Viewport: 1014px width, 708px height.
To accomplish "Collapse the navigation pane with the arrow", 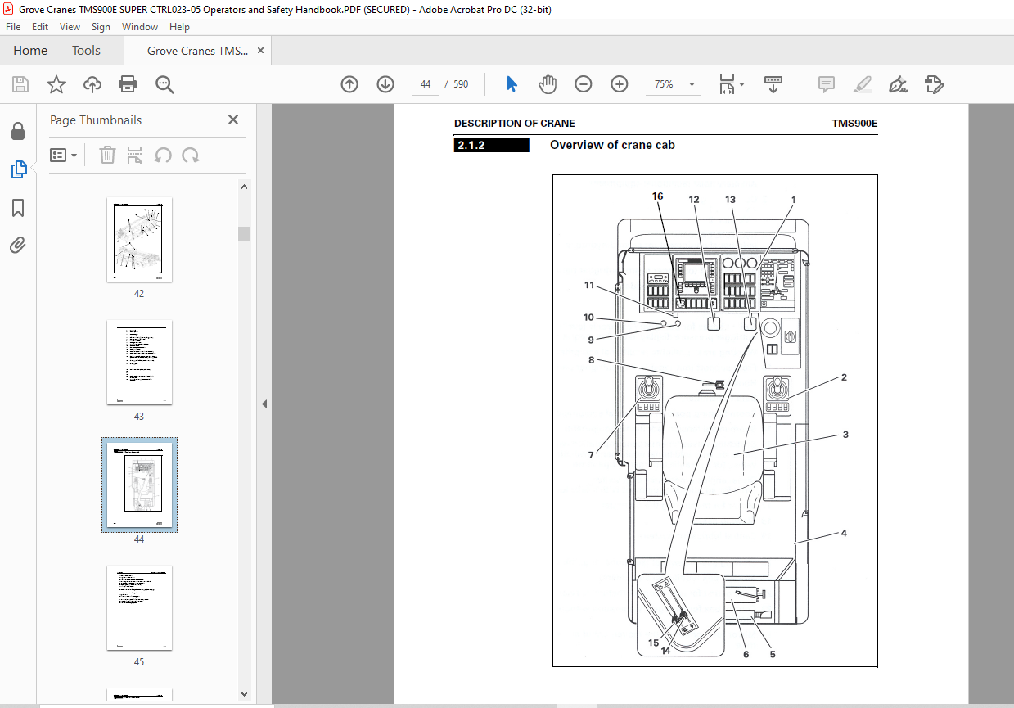I will pos(264,404).
